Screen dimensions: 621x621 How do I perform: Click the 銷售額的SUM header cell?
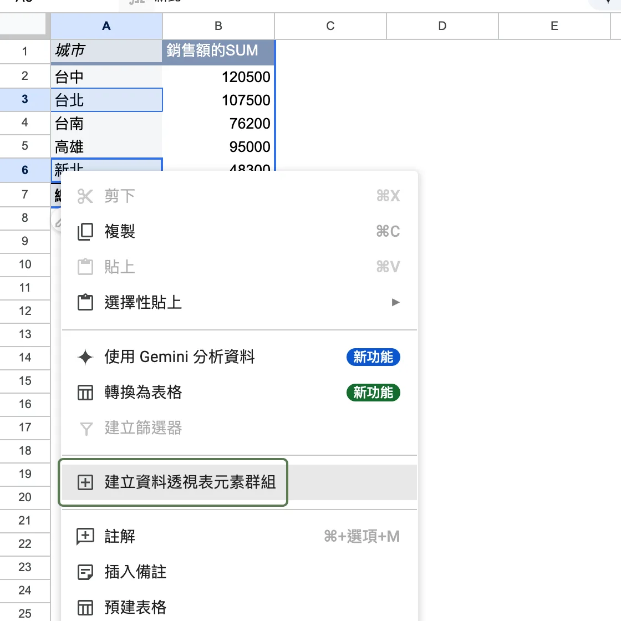point(218,51)
